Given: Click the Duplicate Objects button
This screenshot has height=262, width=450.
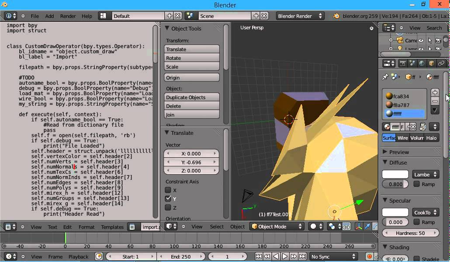Looking at the screenshot, I should pyautogui.click(x=192, y=97).
